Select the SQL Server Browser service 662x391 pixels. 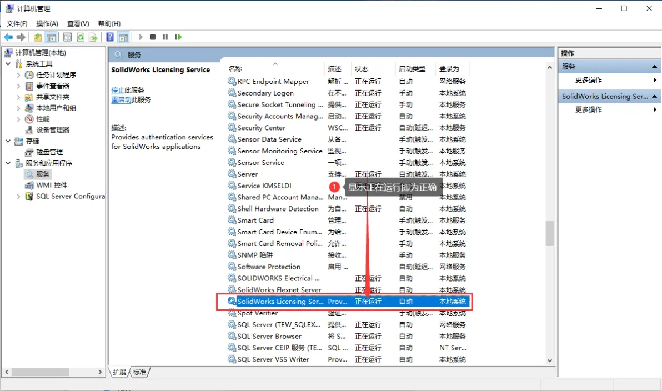click(269, 336)
